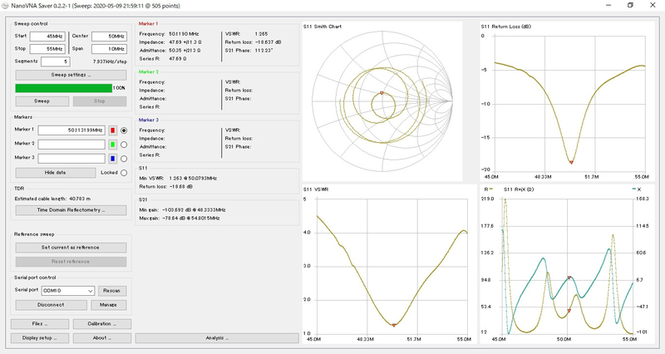Click the marker on the Smith chart
The width and height of the screenshot is (665, 354).
coord(382,93)
